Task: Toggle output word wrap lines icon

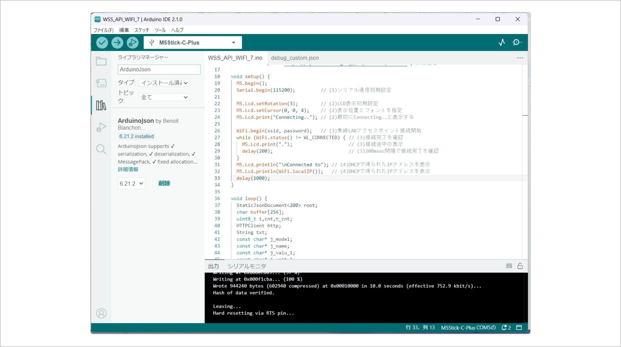Action: (x=509, y=266)
